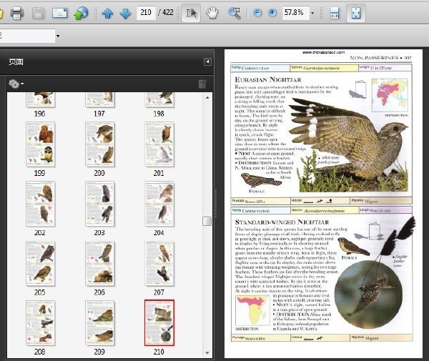The image size is (429, 361).
Task: Select page thumbnail 197
Action: (x=100, y=99)
